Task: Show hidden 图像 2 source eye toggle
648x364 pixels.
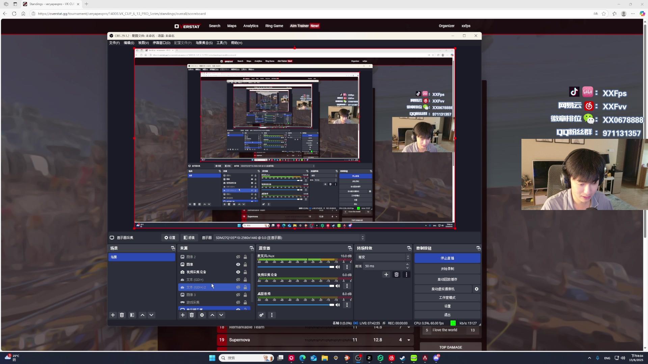Action: coord(238,257)
